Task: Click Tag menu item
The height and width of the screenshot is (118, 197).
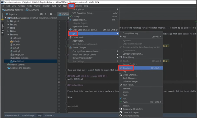Action: [x=141, y=72]
